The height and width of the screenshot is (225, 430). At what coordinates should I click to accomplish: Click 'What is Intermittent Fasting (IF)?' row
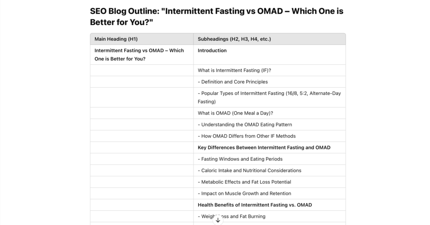(x=269, y=71)
